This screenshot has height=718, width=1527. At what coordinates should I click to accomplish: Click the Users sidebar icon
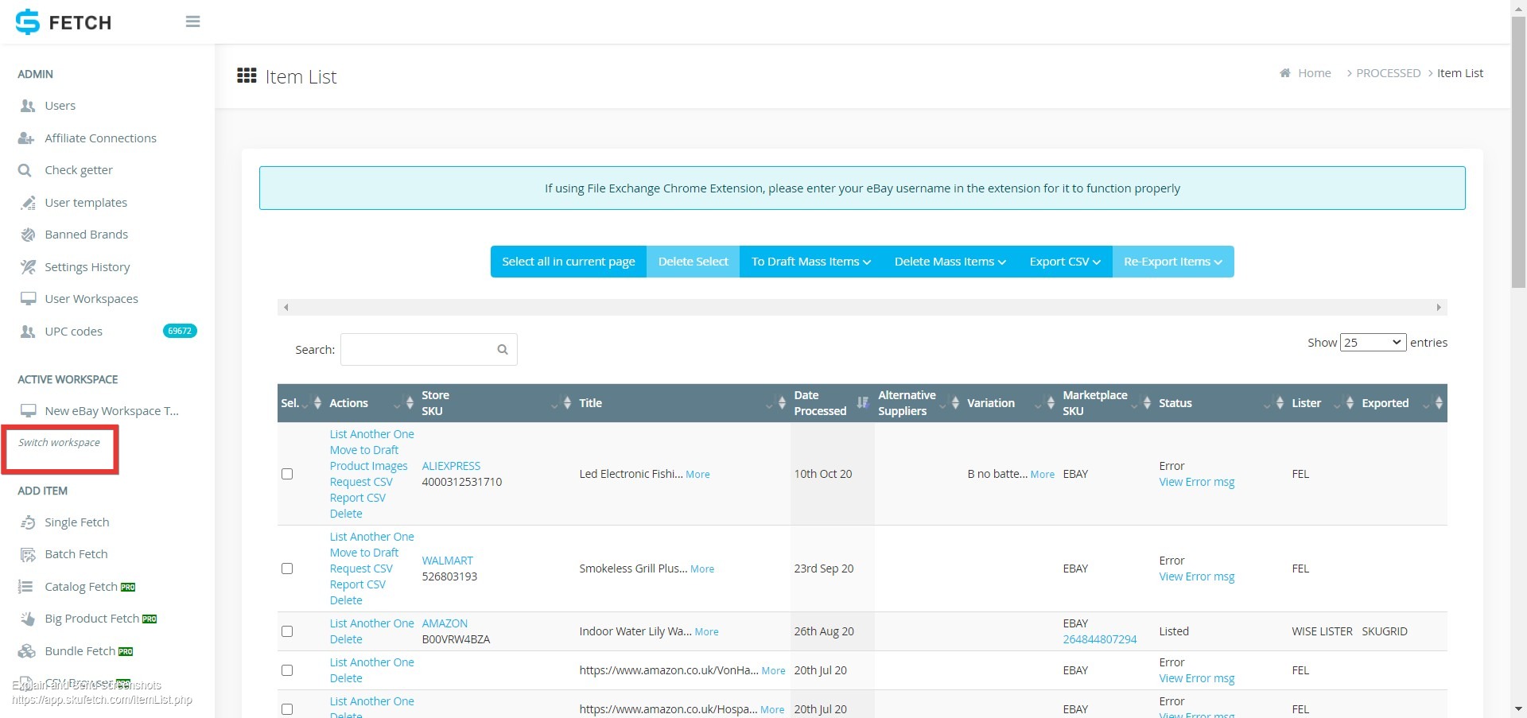click(x=28, y=106)
